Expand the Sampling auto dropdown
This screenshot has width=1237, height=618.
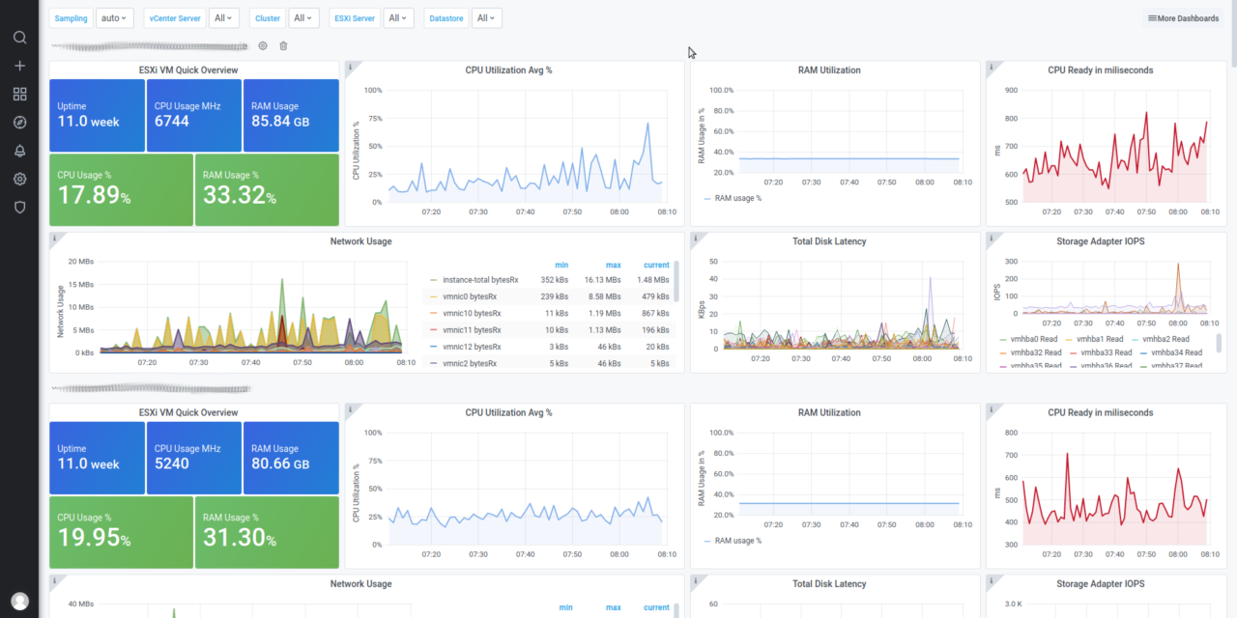[115, 17]
